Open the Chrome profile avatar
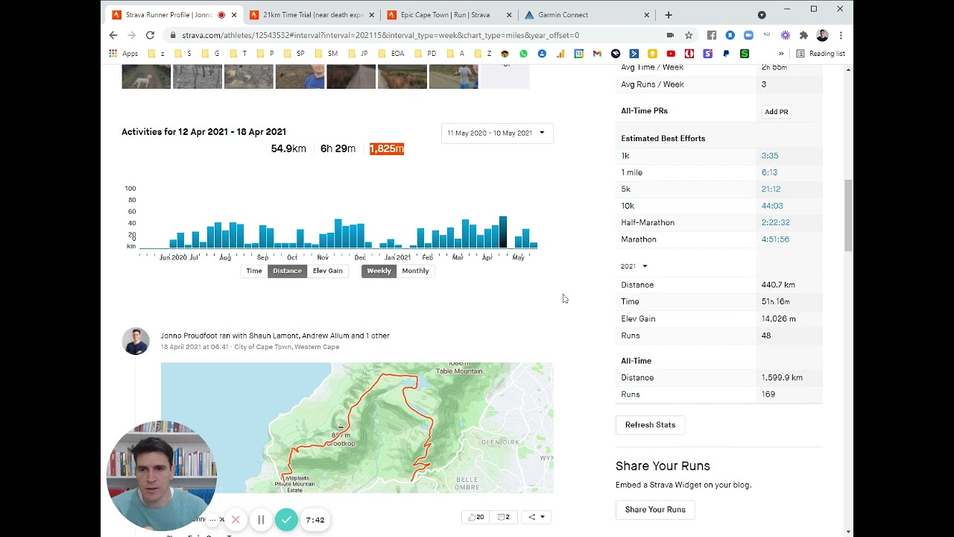Viewport: 954px width, 537px height. point(822,35)
